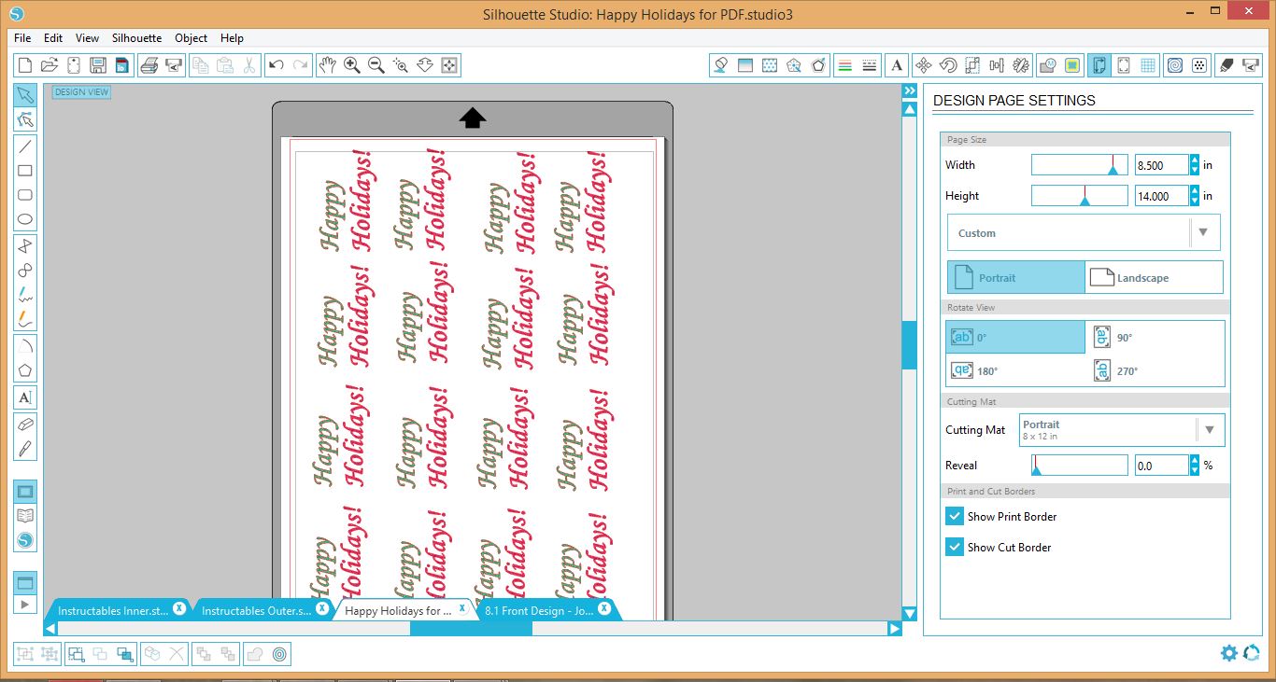Screen dimensions: 1276x682
Task: Choose the Draw a Line tool
Action: click(25, 146)
